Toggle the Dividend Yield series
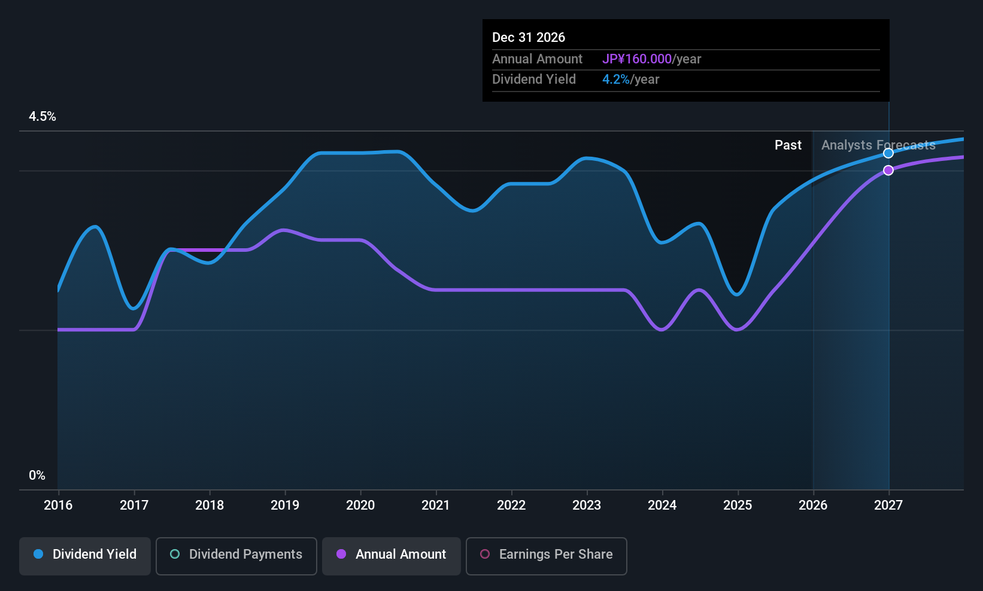Viewport: 983px width, 591px height. 85,556
